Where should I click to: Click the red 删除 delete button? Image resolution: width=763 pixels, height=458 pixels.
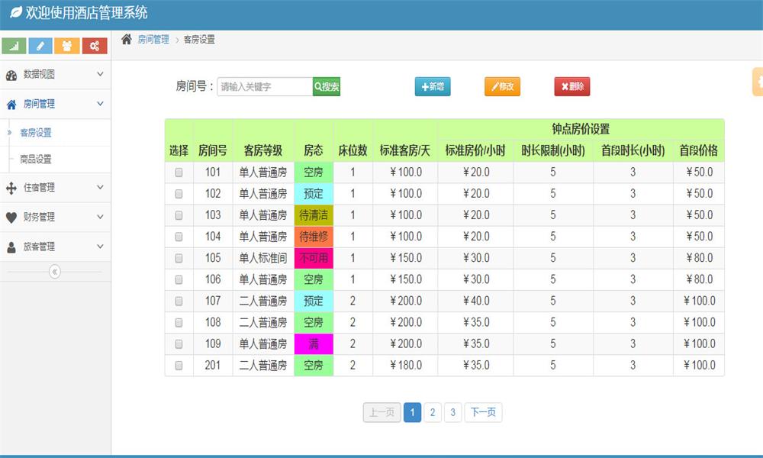point(572,86)
